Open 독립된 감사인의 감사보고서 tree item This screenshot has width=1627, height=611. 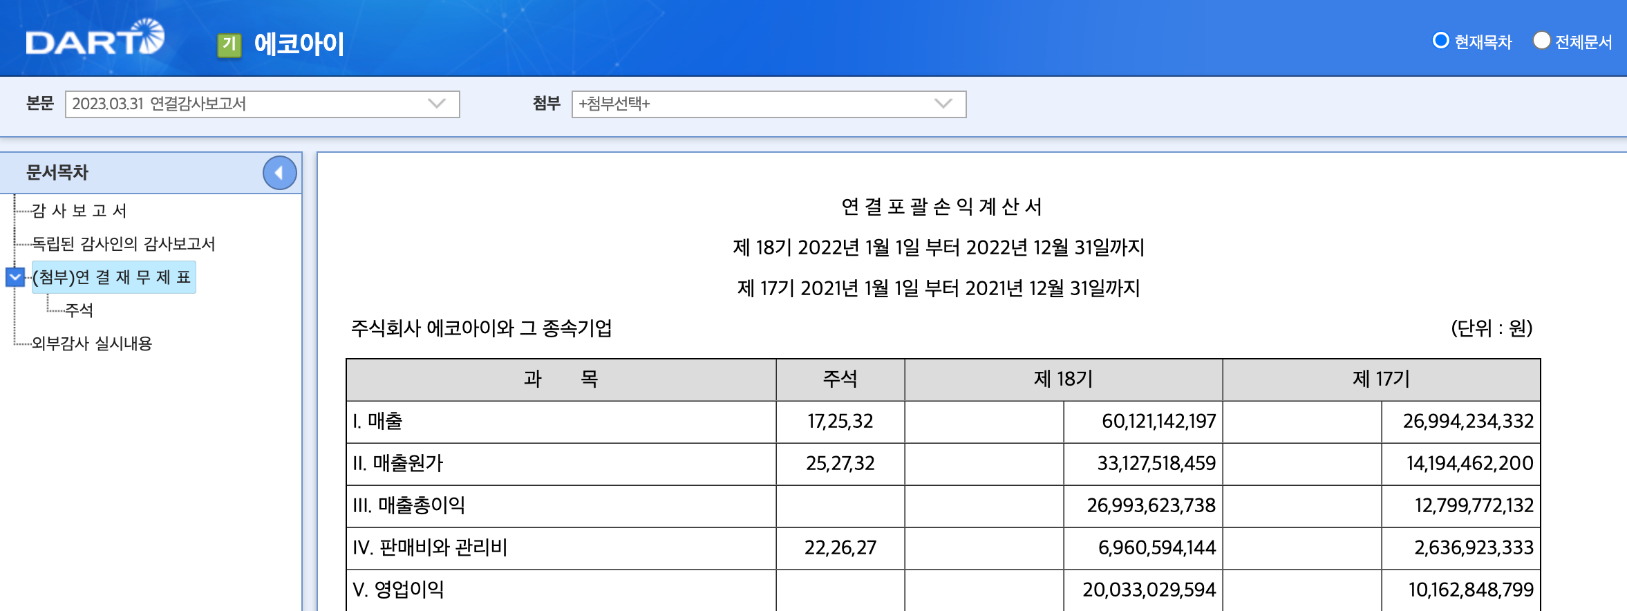click(x=124, y=243)
